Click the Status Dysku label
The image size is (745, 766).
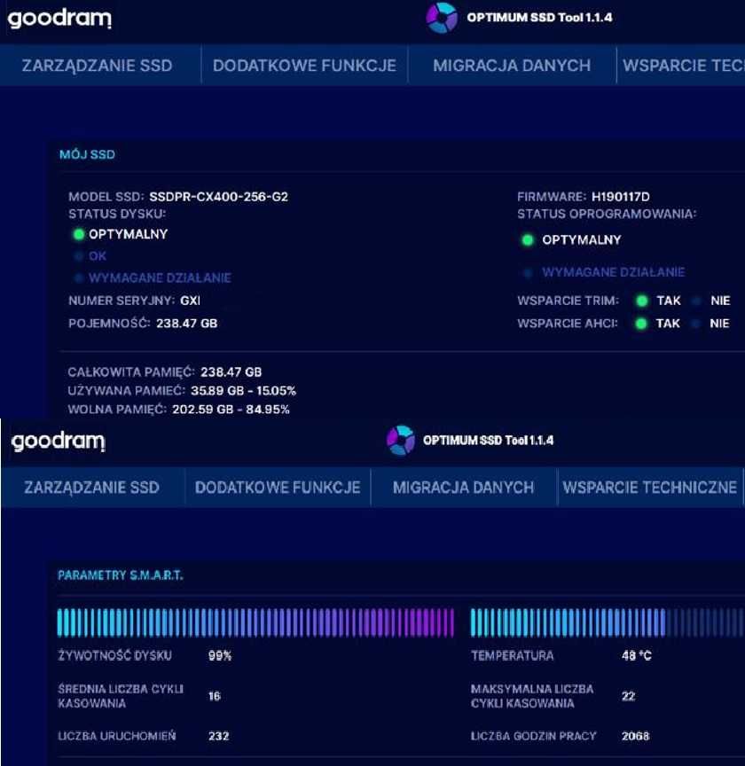pyautogui.click(x=117, y=214)
